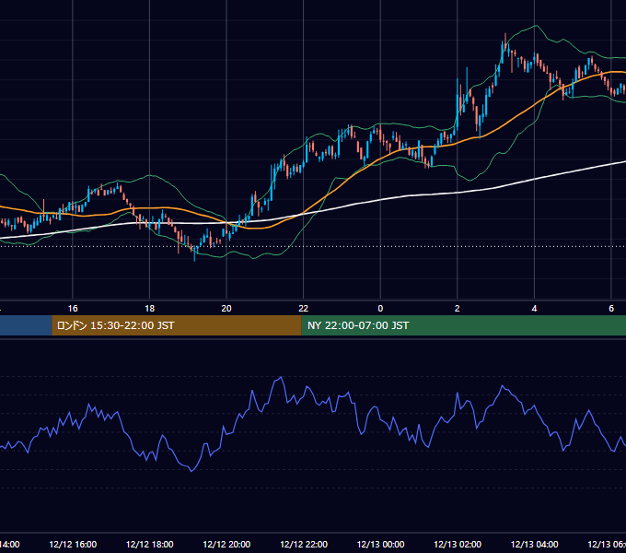Viewport: 626px width, 553px height.
Task: Click the blue session bar before London
Action: (x=26, y=325)
